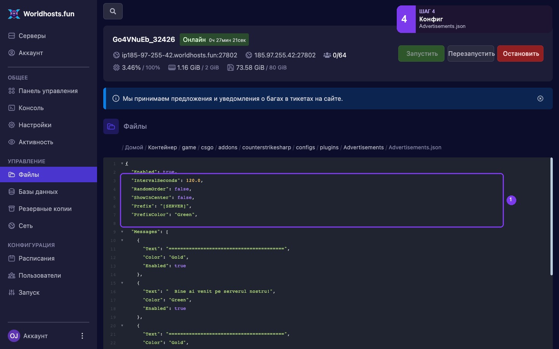
Task: Click the editor vertical scrollbar
Action: 551,216
